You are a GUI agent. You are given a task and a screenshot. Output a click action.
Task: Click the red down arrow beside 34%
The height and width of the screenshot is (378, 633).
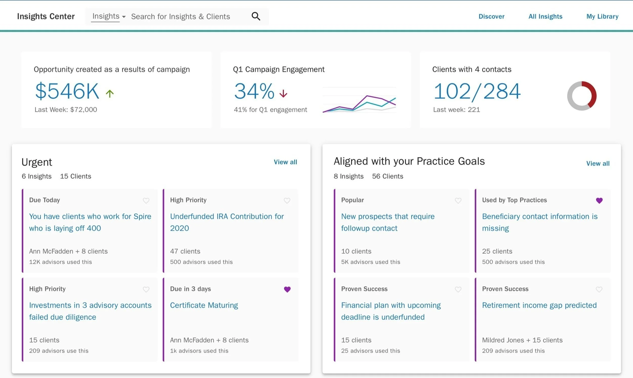[x=283, y=93]
